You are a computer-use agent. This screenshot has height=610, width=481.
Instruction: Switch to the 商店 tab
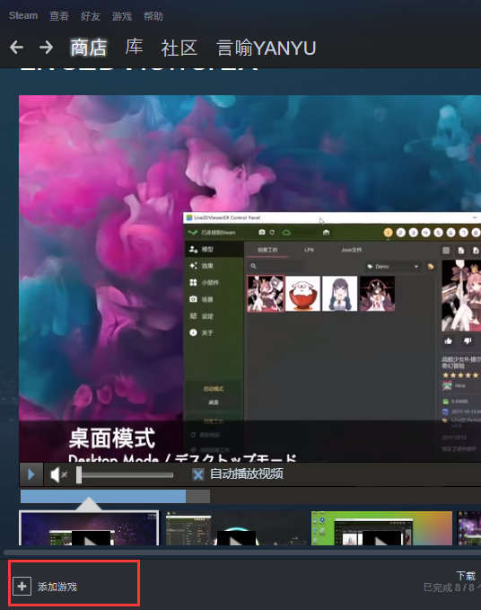(x=89, y=48)
